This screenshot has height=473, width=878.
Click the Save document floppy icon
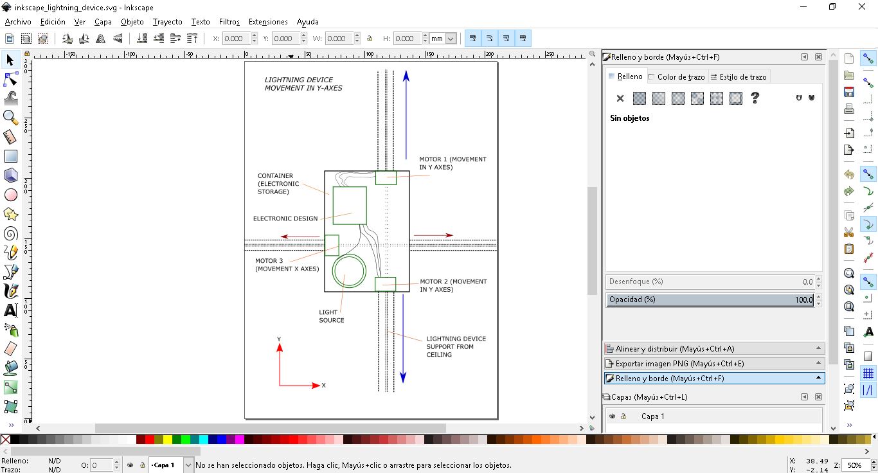[849, 92]
